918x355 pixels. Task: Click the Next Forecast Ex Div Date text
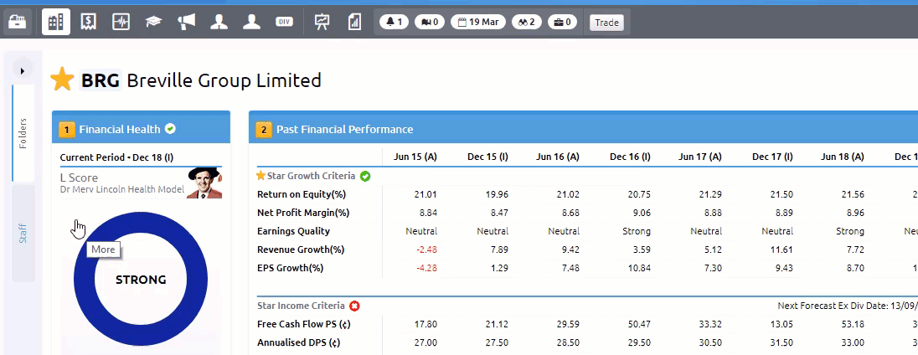[x=847, y=306]
